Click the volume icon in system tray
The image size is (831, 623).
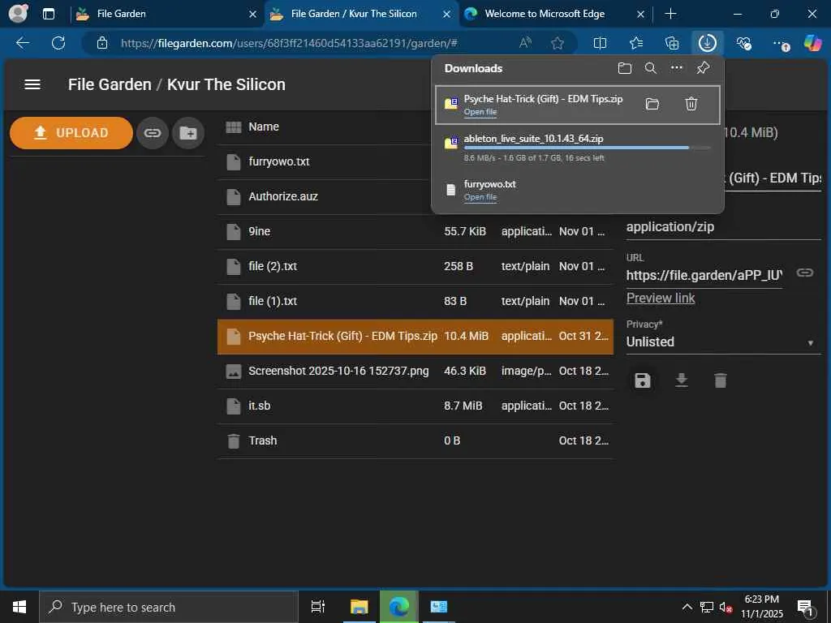click(726, 607)
